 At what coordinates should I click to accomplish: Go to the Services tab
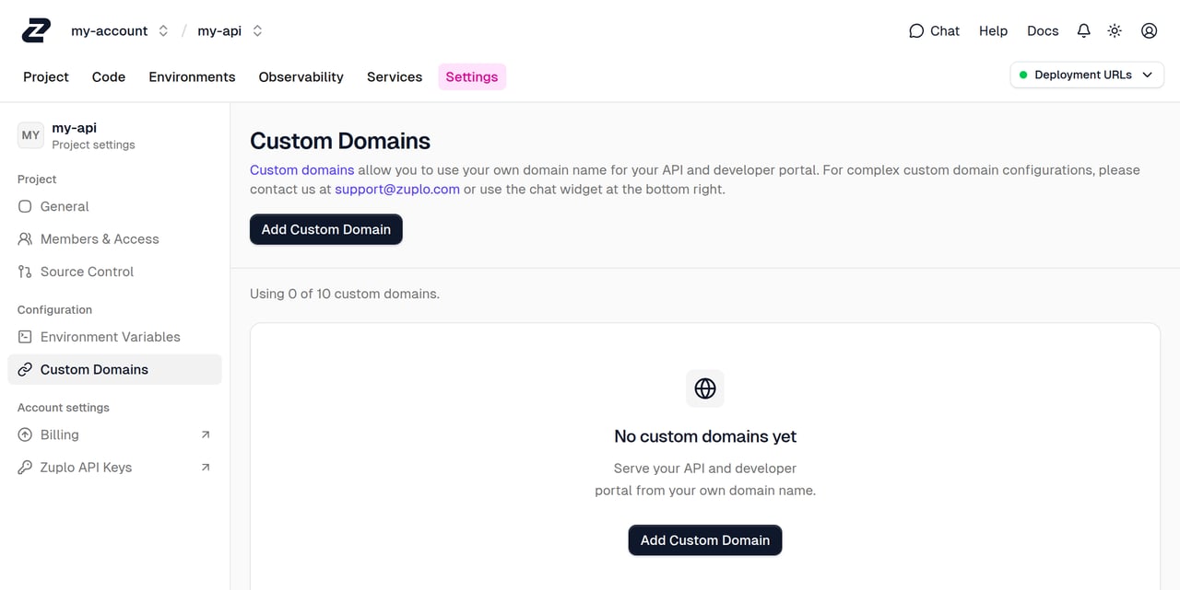(x=395, y=77)
